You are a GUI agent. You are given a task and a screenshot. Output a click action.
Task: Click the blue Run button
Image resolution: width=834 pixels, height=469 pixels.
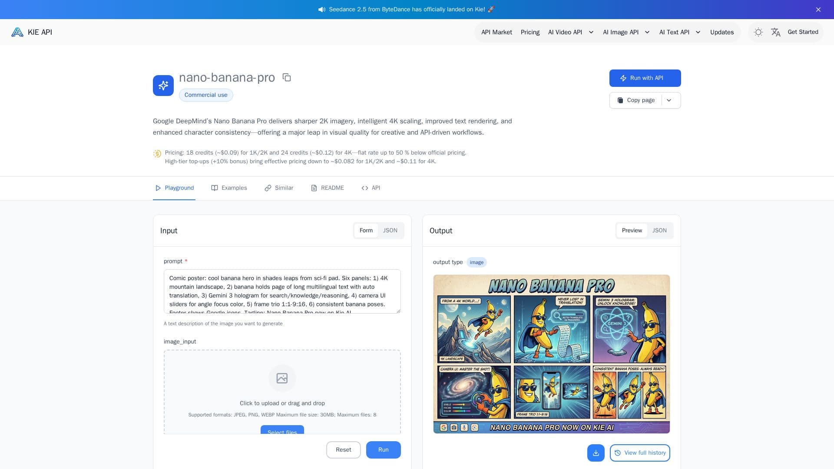pyautogui.click(x=384, y=450)
